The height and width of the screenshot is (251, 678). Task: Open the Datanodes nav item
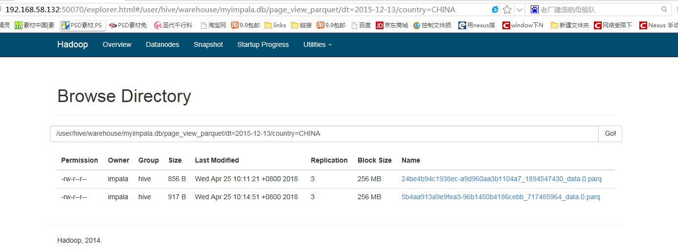(x=162, y=44)
